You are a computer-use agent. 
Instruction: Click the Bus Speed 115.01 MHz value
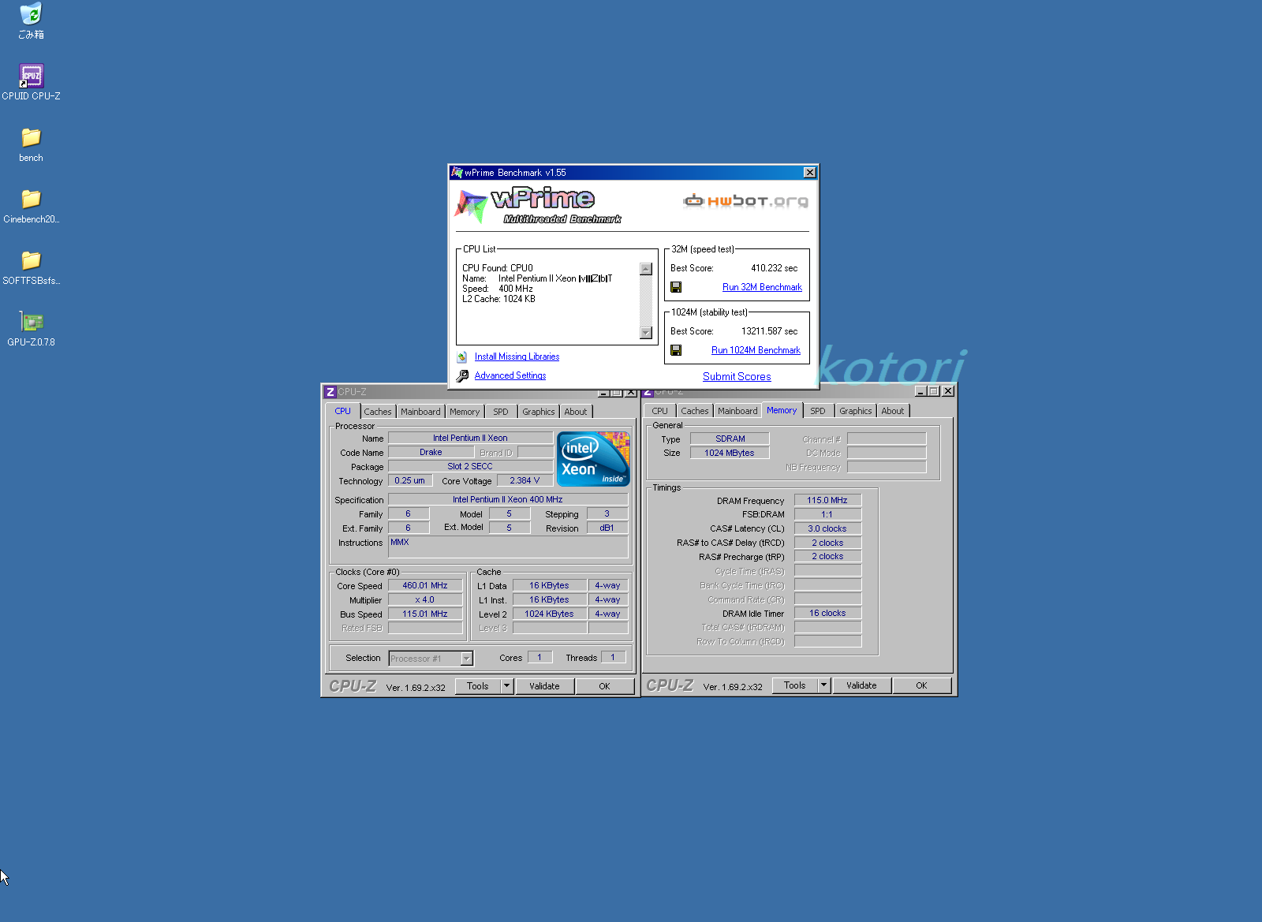click(x=425, y=614)
